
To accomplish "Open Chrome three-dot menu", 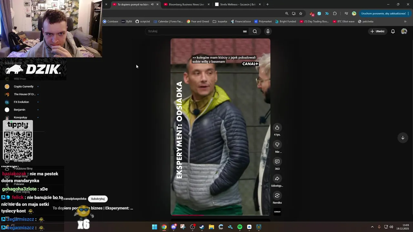I will (408, 14).
